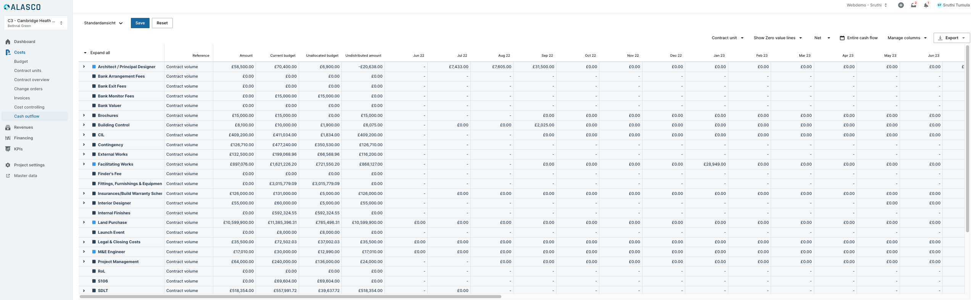
Task: Click the Dashboard home icon
Action: (x=8, y=42)
